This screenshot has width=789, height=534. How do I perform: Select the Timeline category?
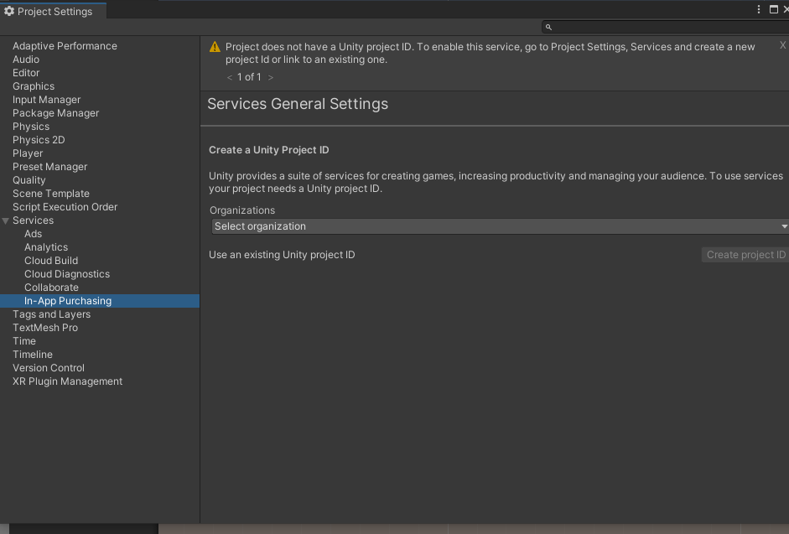coord(32,355)
